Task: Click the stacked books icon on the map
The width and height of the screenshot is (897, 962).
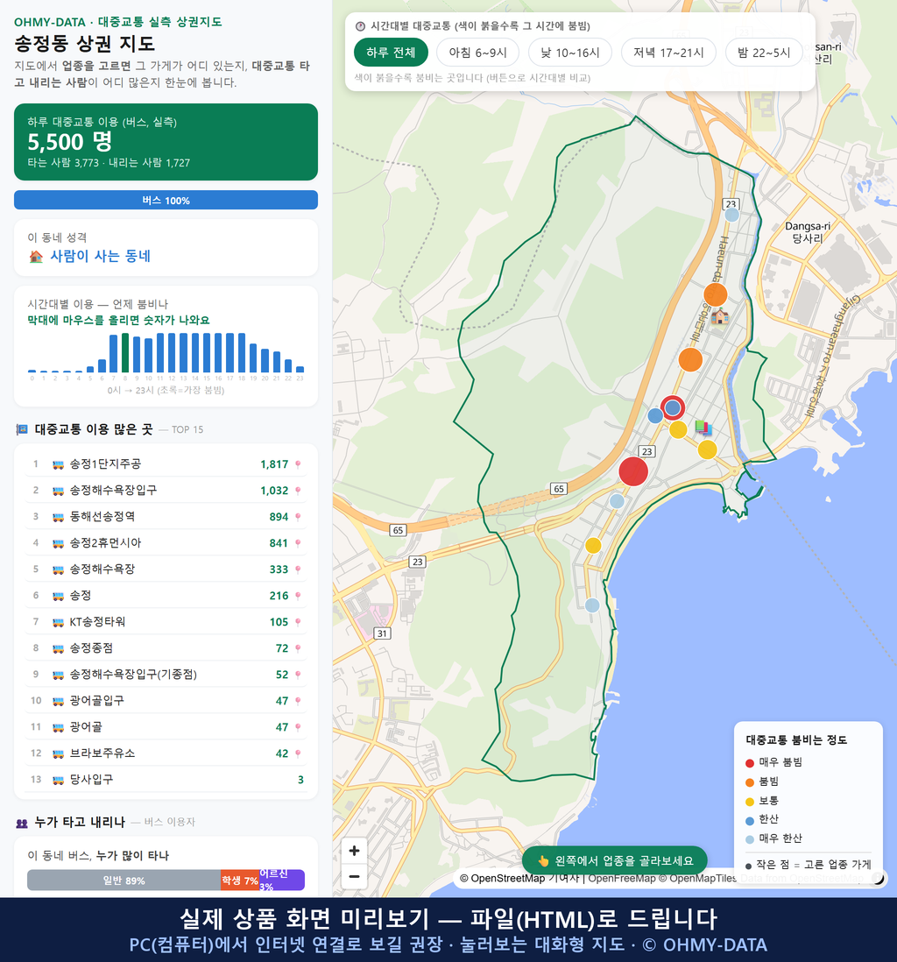Action: (703, 428)
